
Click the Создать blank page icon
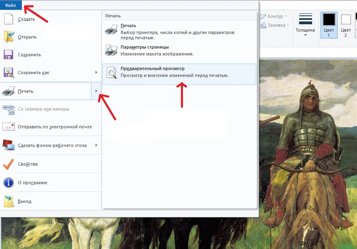8,19
